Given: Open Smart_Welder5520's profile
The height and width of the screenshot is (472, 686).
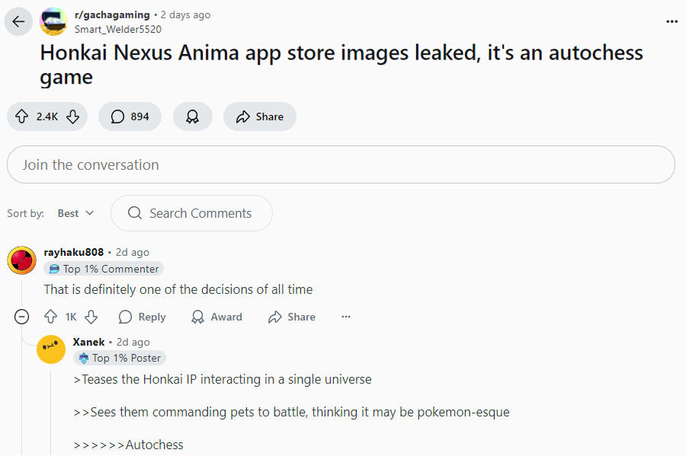Looking at the screenshot, I should (x=117, y=29).
